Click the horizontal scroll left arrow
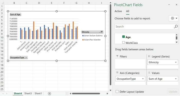The image size is (180, 96). click(70, 94)
